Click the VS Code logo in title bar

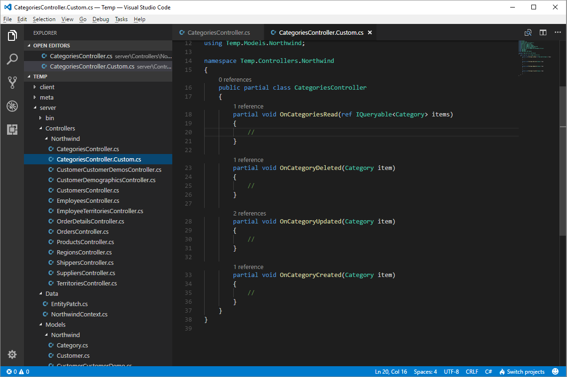coord(8,7)
